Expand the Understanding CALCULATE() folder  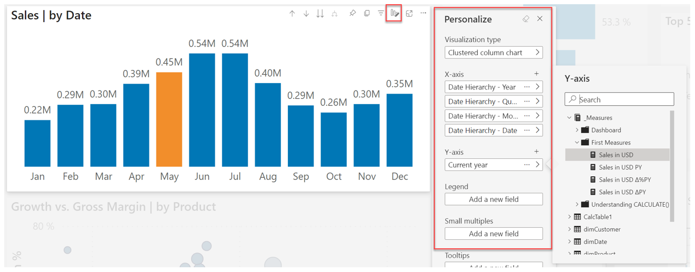(577, 204)
